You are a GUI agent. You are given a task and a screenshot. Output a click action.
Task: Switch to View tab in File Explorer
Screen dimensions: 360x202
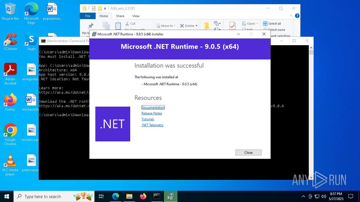coord(136,16)
